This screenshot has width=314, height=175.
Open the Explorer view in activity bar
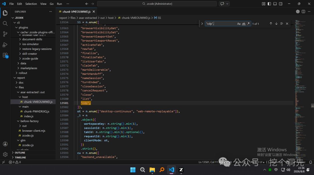tap(5, 13)
